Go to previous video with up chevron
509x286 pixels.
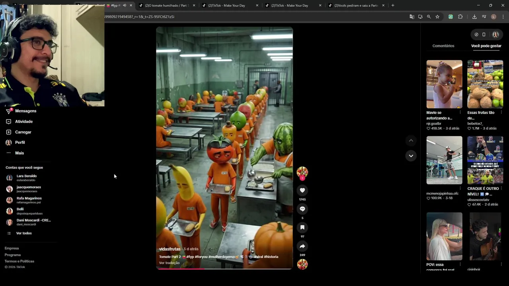[411, 140]
